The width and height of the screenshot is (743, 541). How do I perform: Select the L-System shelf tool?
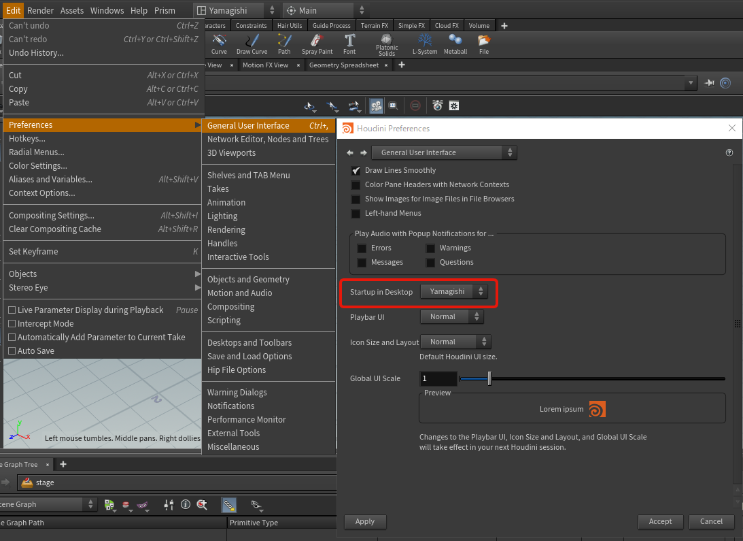(x=425, y=44)
